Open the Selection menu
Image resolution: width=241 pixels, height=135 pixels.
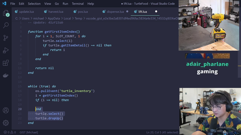click(x=34, y=4)
